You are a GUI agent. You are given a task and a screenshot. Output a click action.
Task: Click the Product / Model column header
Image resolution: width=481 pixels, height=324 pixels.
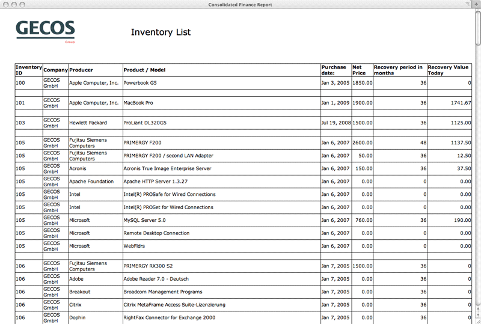click(222, 70)
